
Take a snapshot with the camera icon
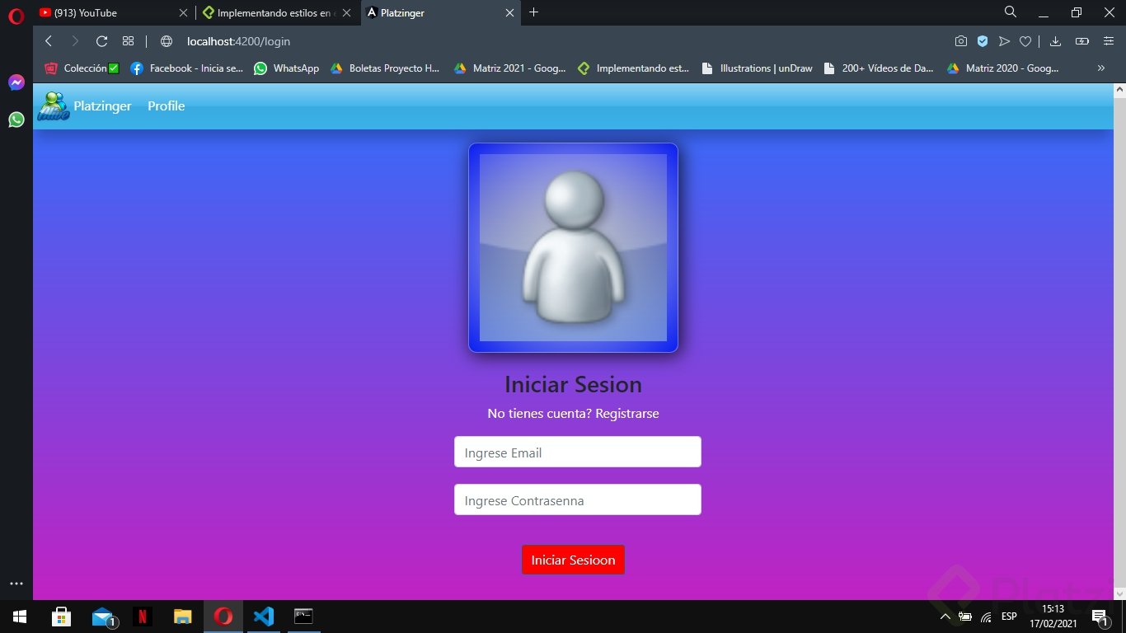coord(961,41)
